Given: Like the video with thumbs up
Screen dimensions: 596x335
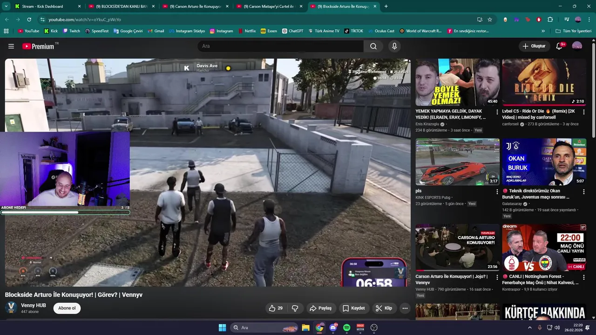Looking at the screenshot, I should point(276,308).
